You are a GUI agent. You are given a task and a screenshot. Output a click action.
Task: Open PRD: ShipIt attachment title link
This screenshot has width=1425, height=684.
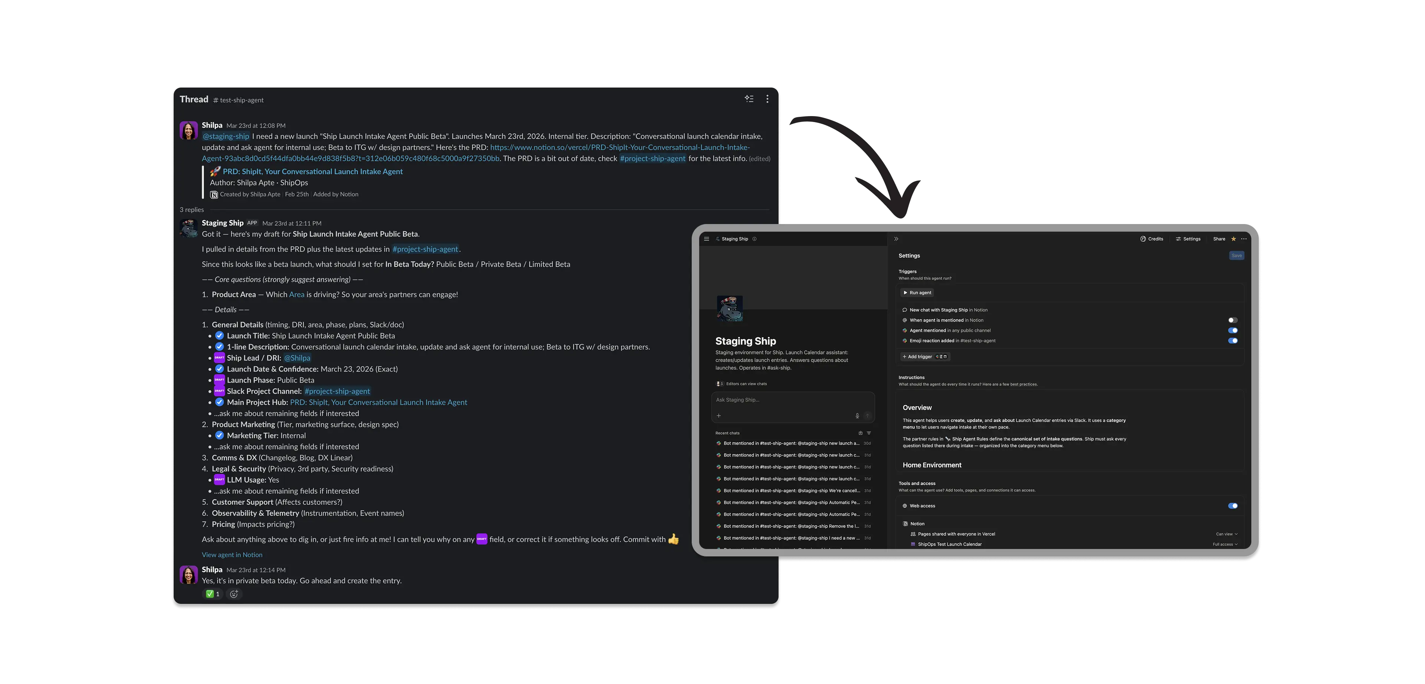click(312, 171)
